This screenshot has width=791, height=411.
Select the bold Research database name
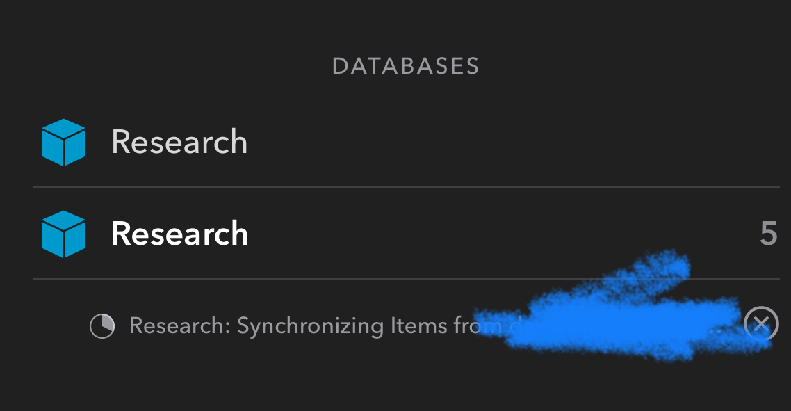179,234
